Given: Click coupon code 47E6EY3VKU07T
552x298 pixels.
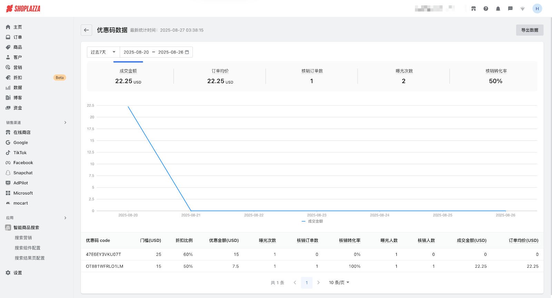Looking at the screenshot, I should coord(103,255).
